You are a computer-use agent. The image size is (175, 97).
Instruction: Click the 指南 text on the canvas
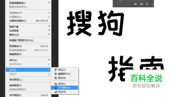(136, 69)
